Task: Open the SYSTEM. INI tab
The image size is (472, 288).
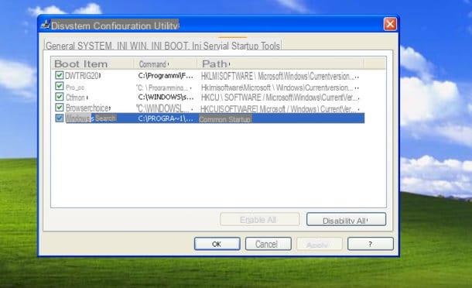Action: (102, 46)
